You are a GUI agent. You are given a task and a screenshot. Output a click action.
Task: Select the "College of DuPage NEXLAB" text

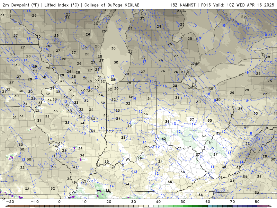[112, 5]
